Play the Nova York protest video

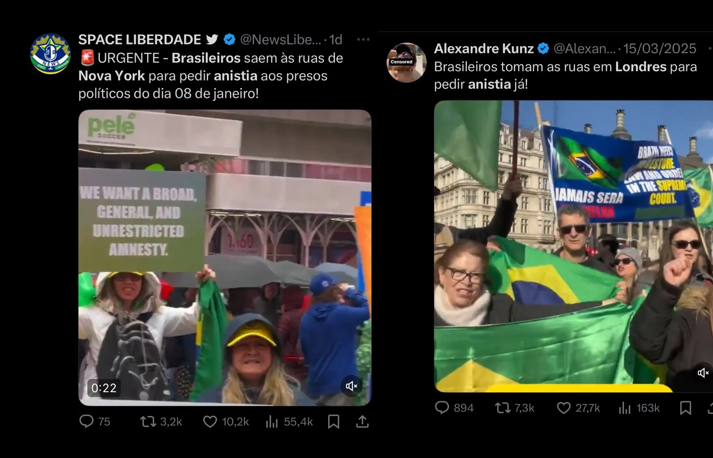point(225,257)
